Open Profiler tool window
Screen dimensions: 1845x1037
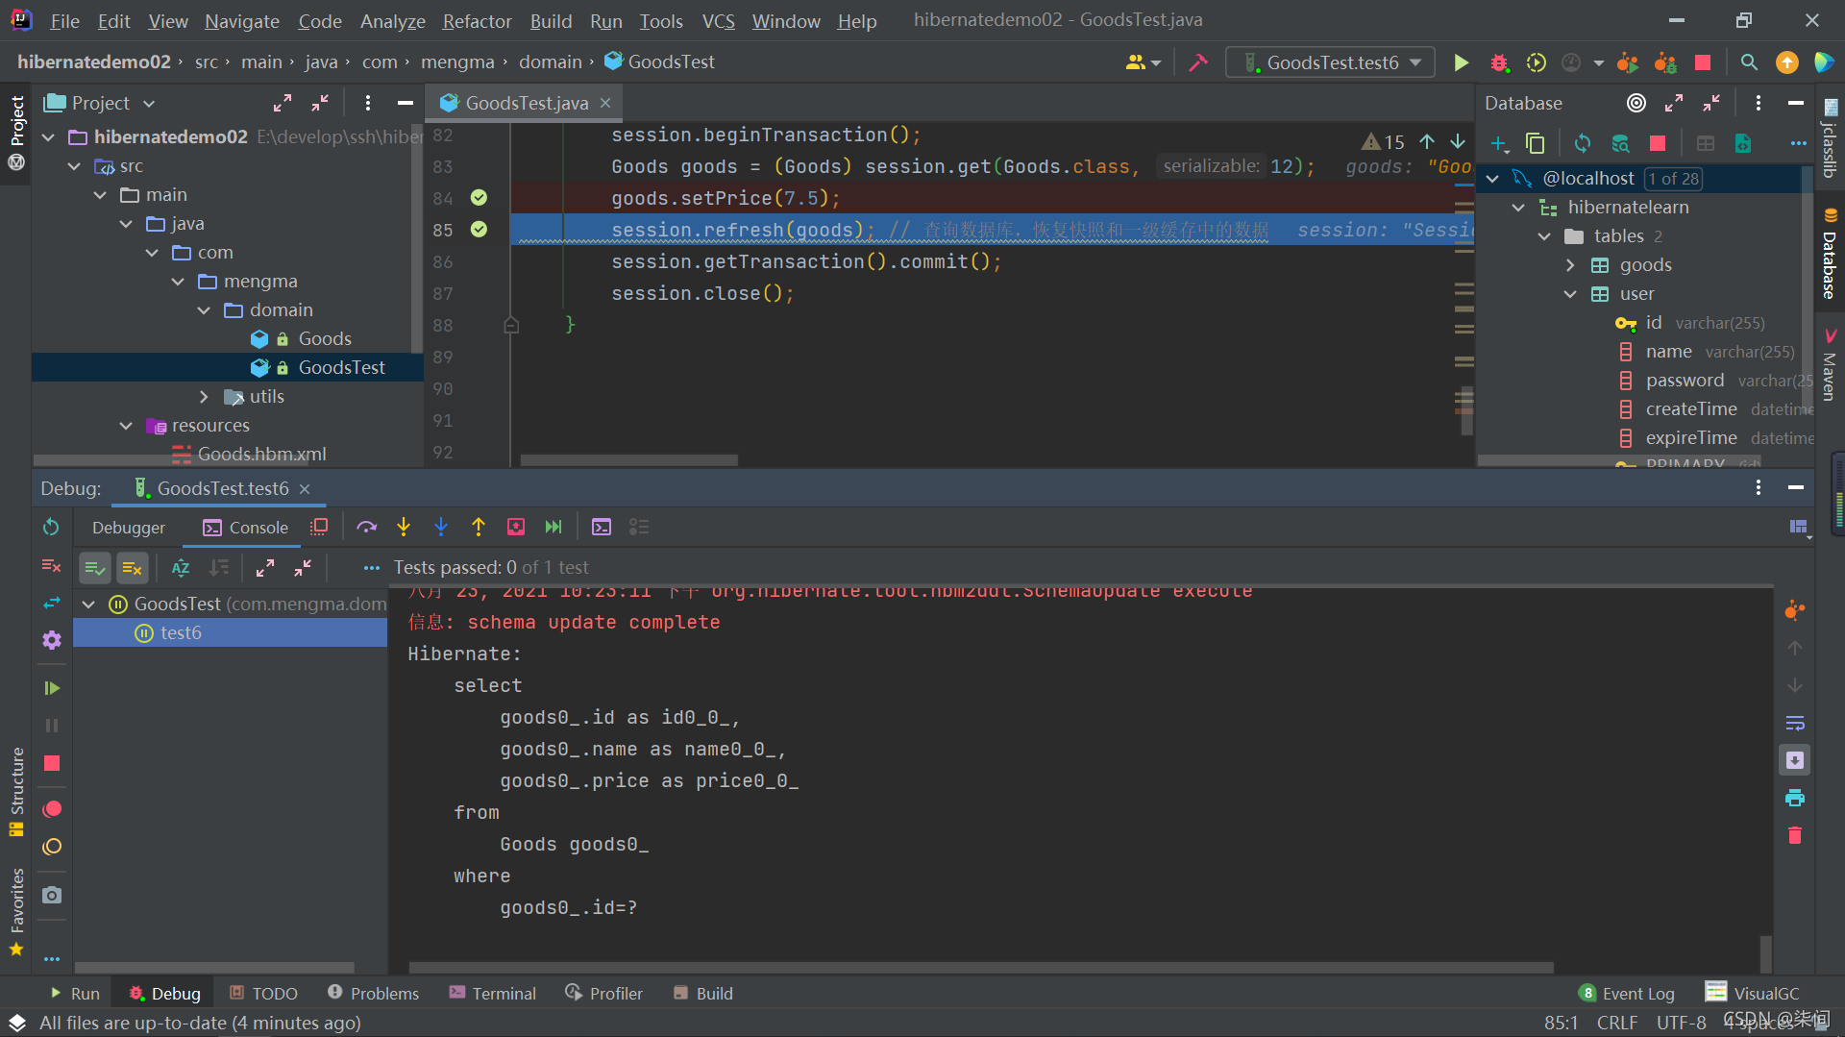coord(603,993)
